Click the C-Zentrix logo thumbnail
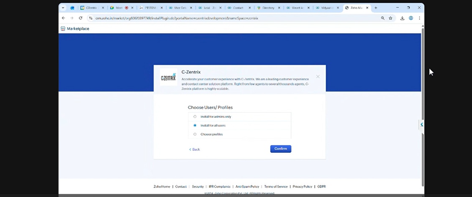This screenshot has width=472, height=197. coord(168,77)
